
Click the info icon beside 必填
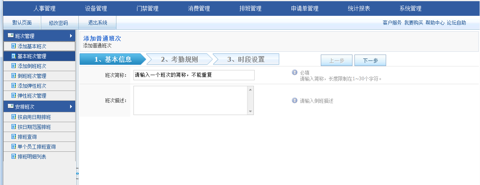[295, 72]
